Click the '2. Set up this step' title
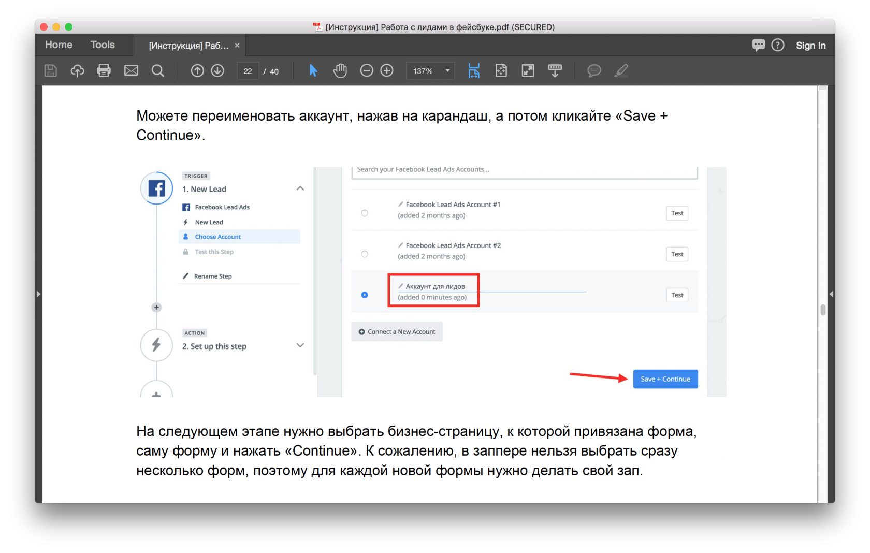 coord(214,346)
